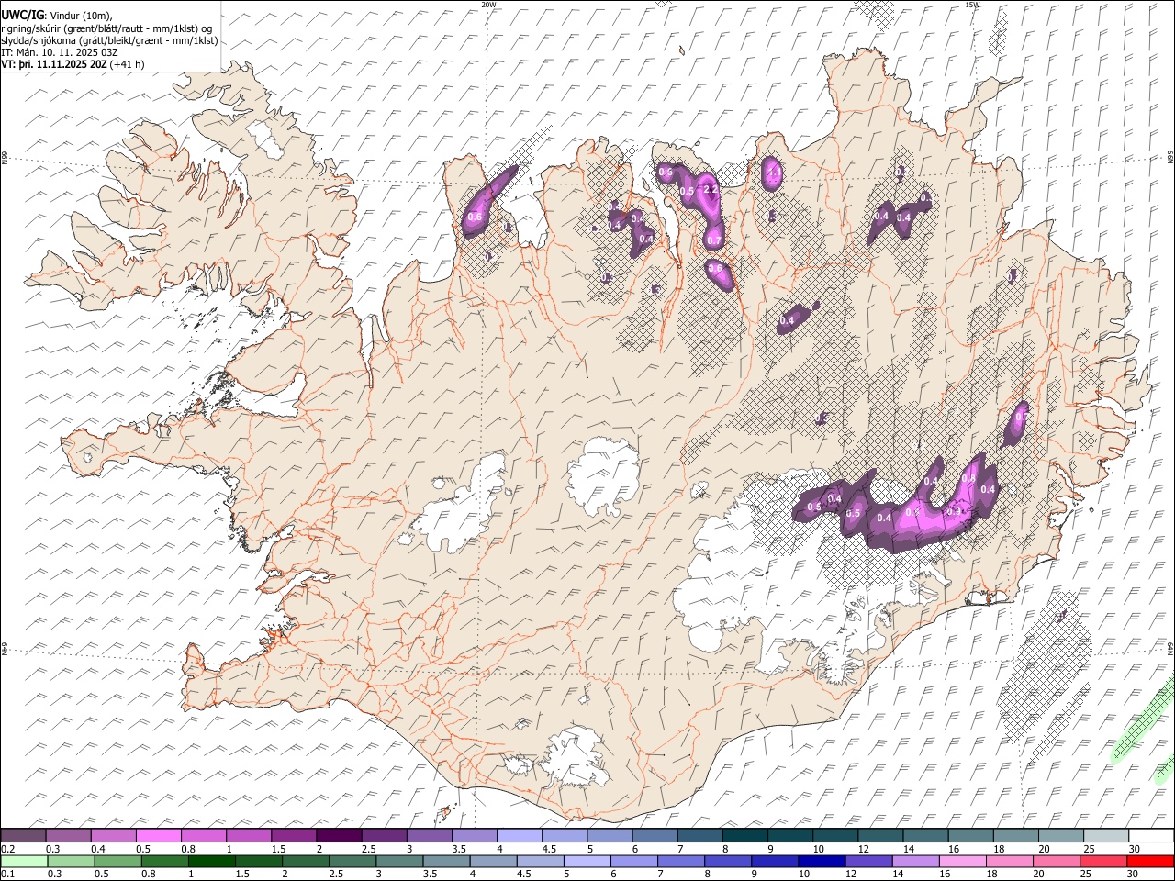Select the 4 mm gray-blue rain legend swatch
The height and width of the screenshot is (881, 1175).
click(493, 861)
